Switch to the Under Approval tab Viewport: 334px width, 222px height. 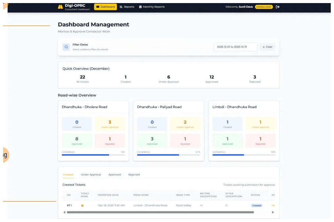pyautogui.click(x=91, y=175)
